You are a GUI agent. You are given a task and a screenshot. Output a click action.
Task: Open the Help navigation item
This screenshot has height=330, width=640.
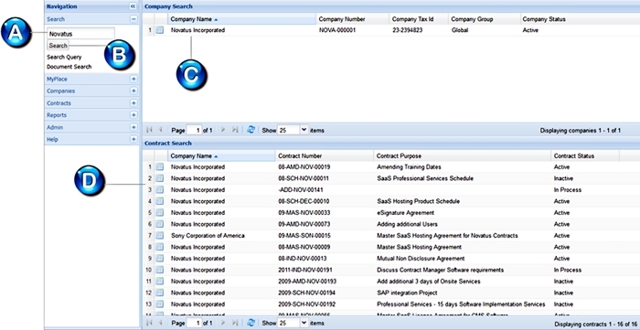[x=52, y=140]
